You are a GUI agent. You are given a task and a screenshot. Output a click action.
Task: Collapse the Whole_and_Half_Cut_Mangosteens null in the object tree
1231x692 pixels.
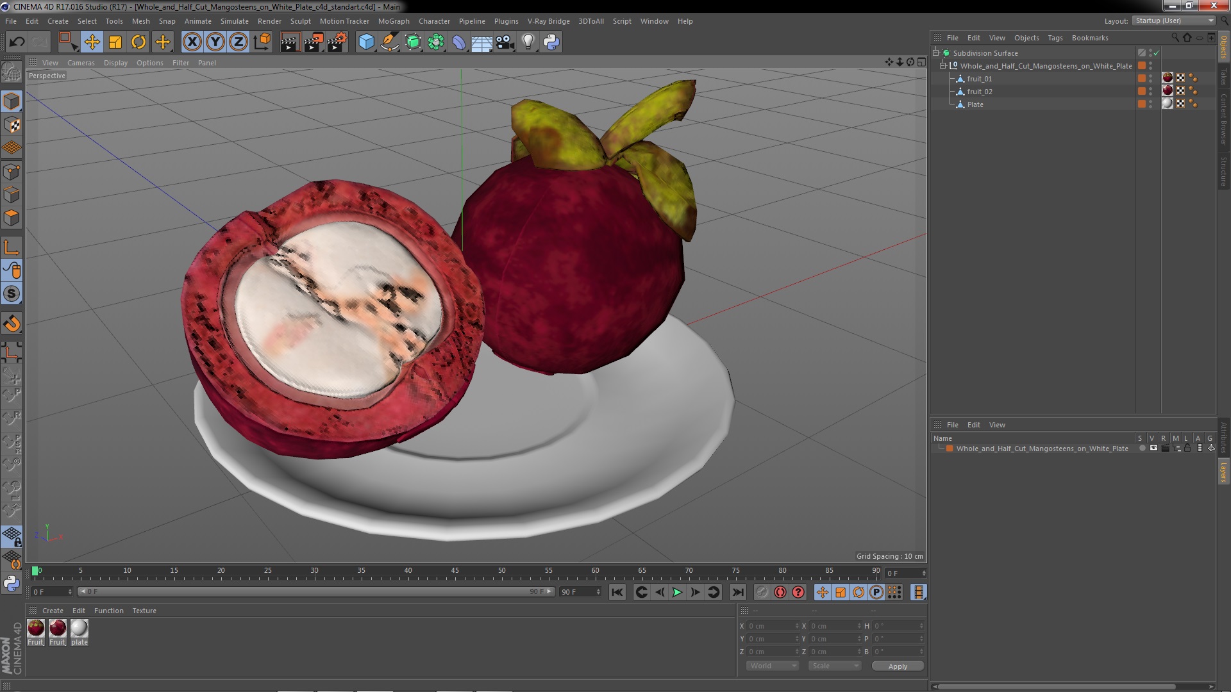tap(943, 66)
